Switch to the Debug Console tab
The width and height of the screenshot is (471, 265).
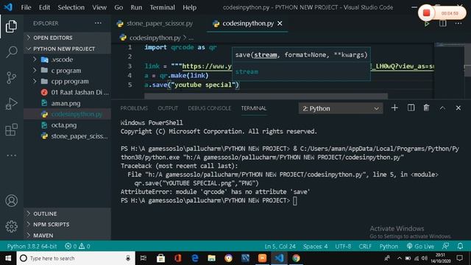[x=209, y=108]
